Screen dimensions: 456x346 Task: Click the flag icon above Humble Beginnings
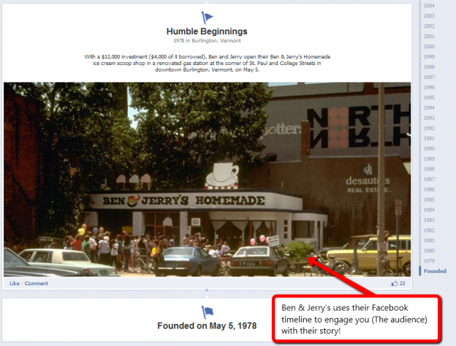coord(207,18)
